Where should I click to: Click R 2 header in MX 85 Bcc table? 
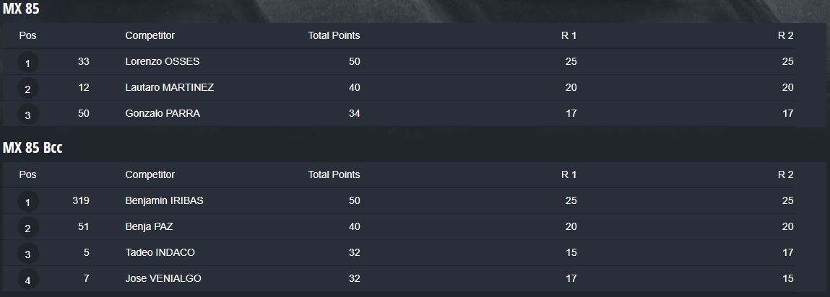[x=785, y=174]
